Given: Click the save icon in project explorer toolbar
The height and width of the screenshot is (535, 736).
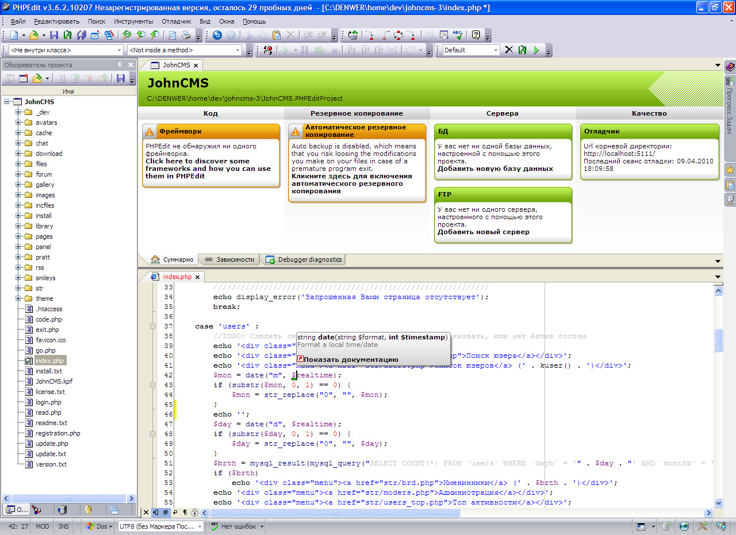Looking at the screenshot, I should [121, 78].
